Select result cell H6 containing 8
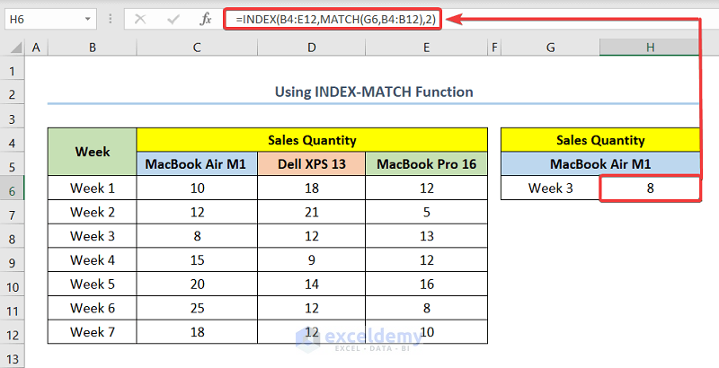Viewport: 719px width, 368px height. (x=650, y=188)
